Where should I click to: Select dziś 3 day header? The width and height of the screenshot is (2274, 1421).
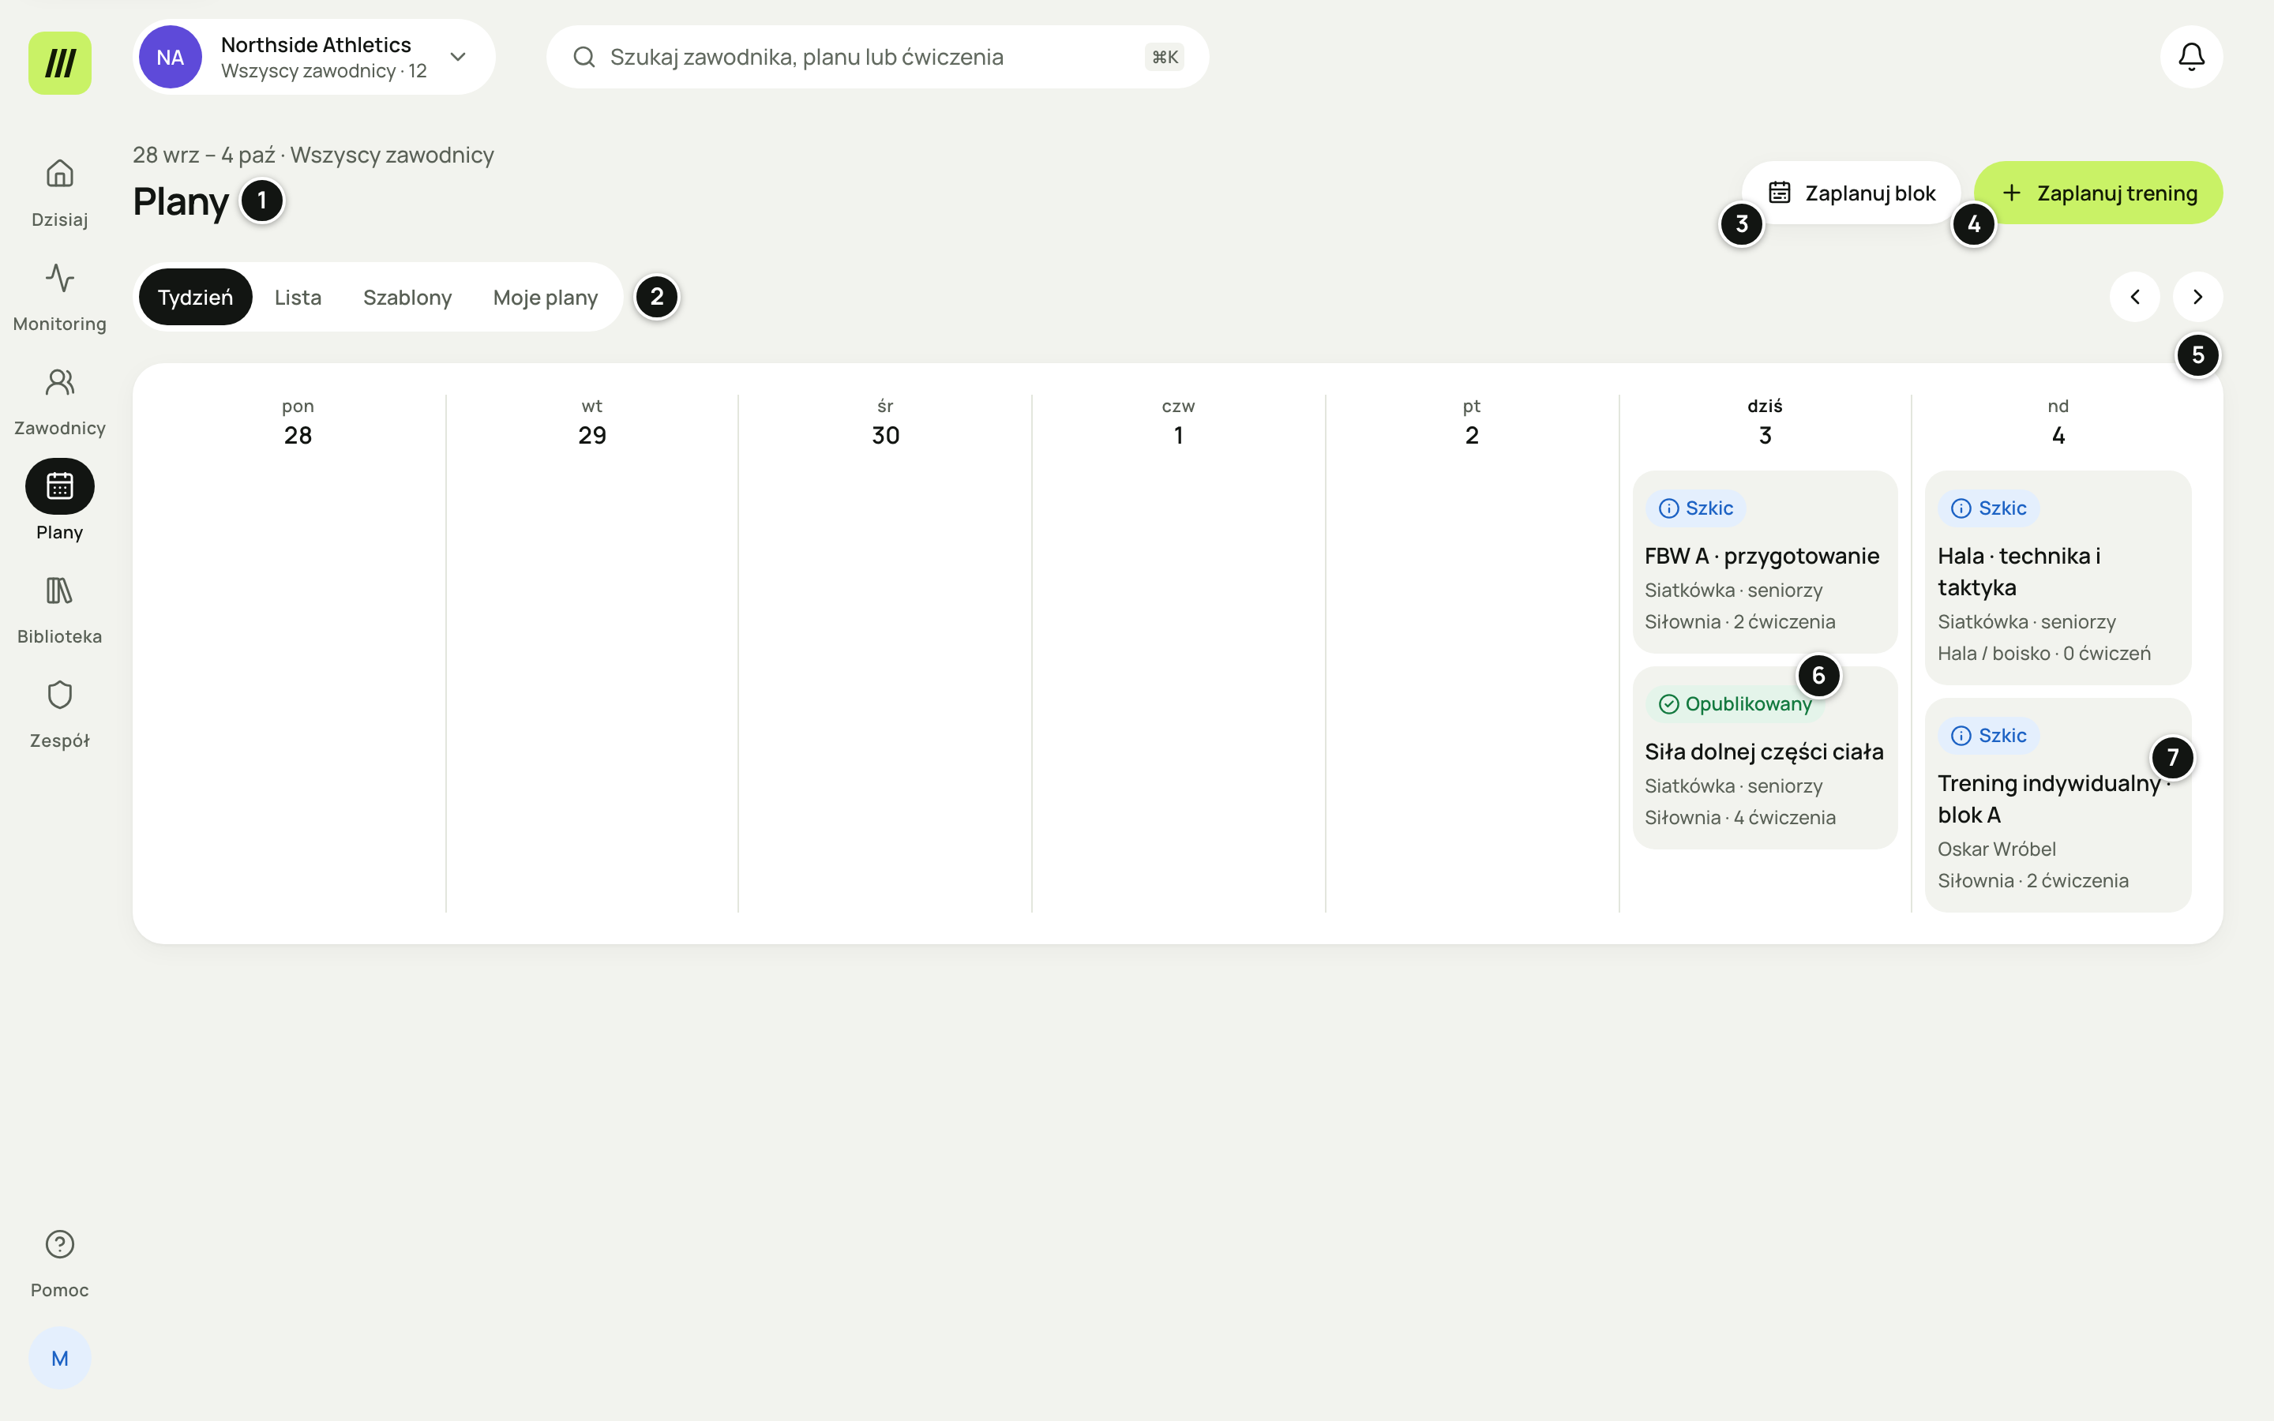tap(1765, 422)
